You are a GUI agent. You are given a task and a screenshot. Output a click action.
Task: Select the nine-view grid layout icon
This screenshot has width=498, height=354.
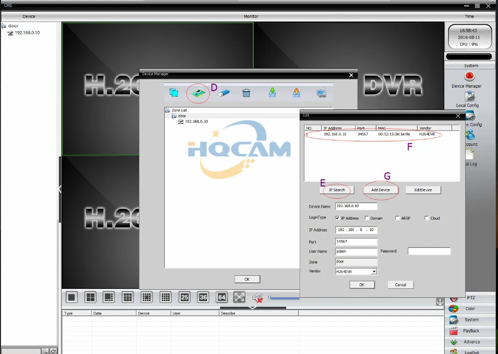coord(127,297)
